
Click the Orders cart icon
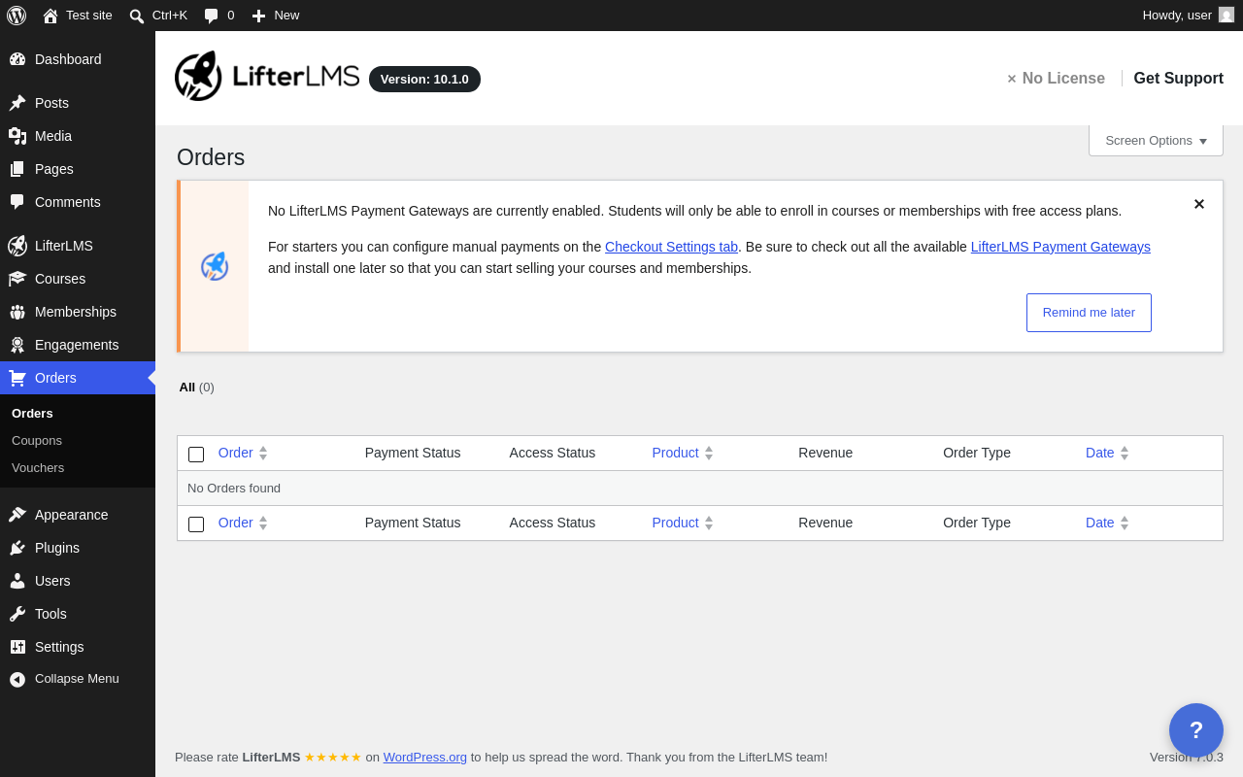[x=17, y=378]
